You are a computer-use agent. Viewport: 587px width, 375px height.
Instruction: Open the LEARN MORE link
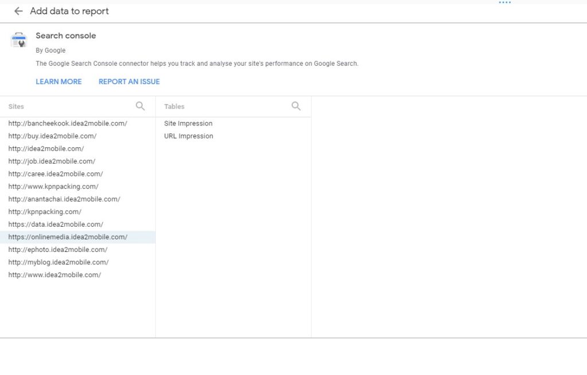59,81
